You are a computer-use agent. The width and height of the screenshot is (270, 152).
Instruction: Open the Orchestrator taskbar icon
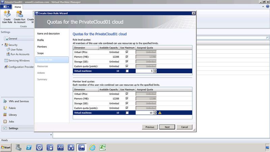(71, 148)
